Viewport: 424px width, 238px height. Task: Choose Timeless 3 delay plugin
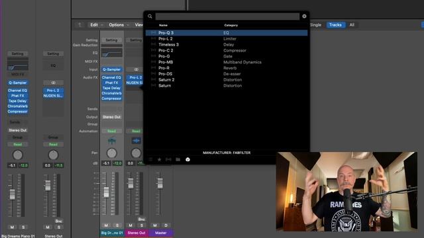227,44
